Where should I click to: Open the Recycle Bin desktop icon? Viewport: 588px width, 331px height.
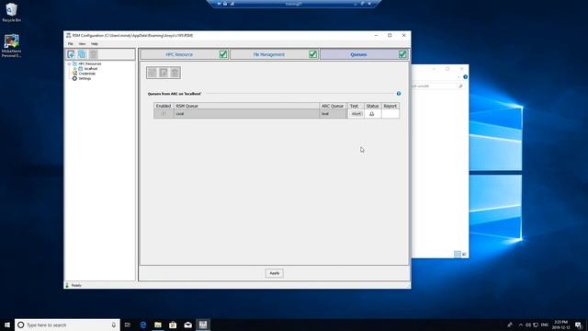[x=11, y=12]
